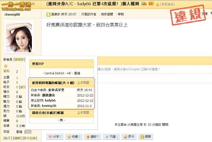This screenshot has height=142, width=212.
Task: Open ludy66 account in popup
Action: 50,101
